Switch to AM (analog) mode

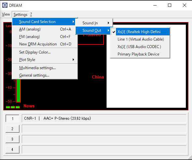pos(45,29)
